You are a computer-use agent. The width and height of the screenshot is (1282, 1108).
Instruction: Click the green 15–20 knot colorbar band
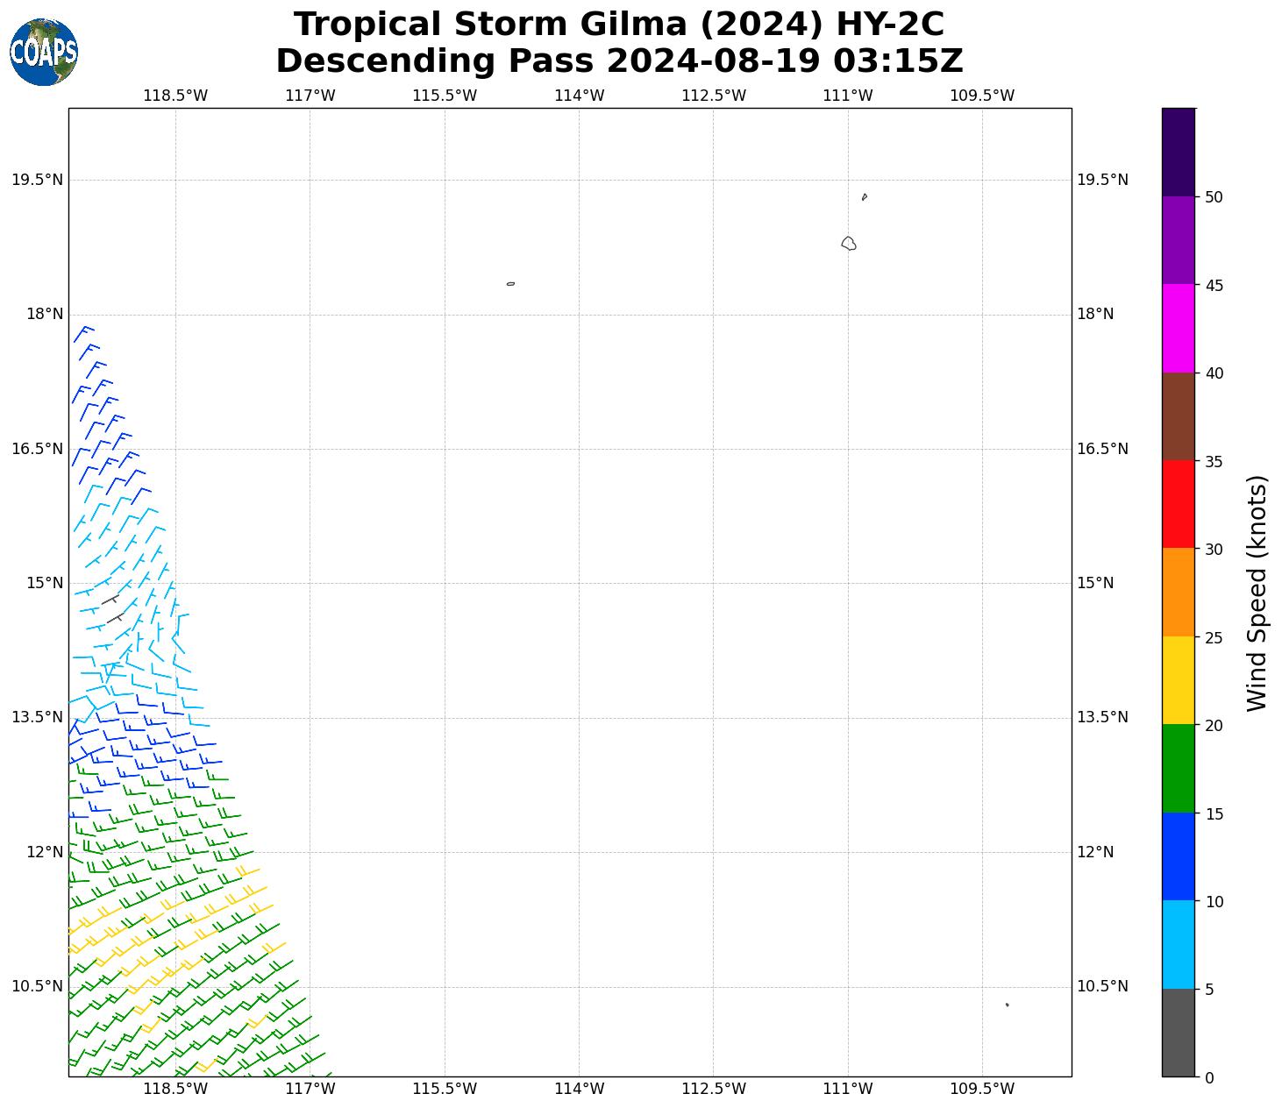coord(1178,768)
